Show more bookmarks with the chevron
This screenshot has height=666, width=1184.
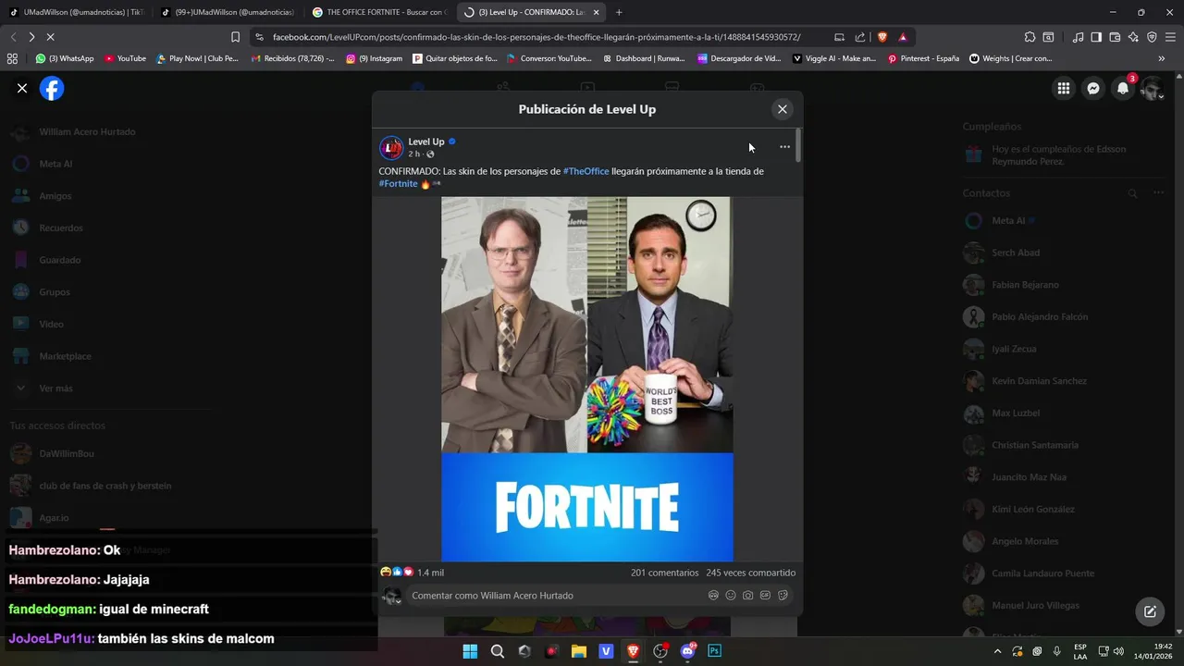(x=1162, y=58)
